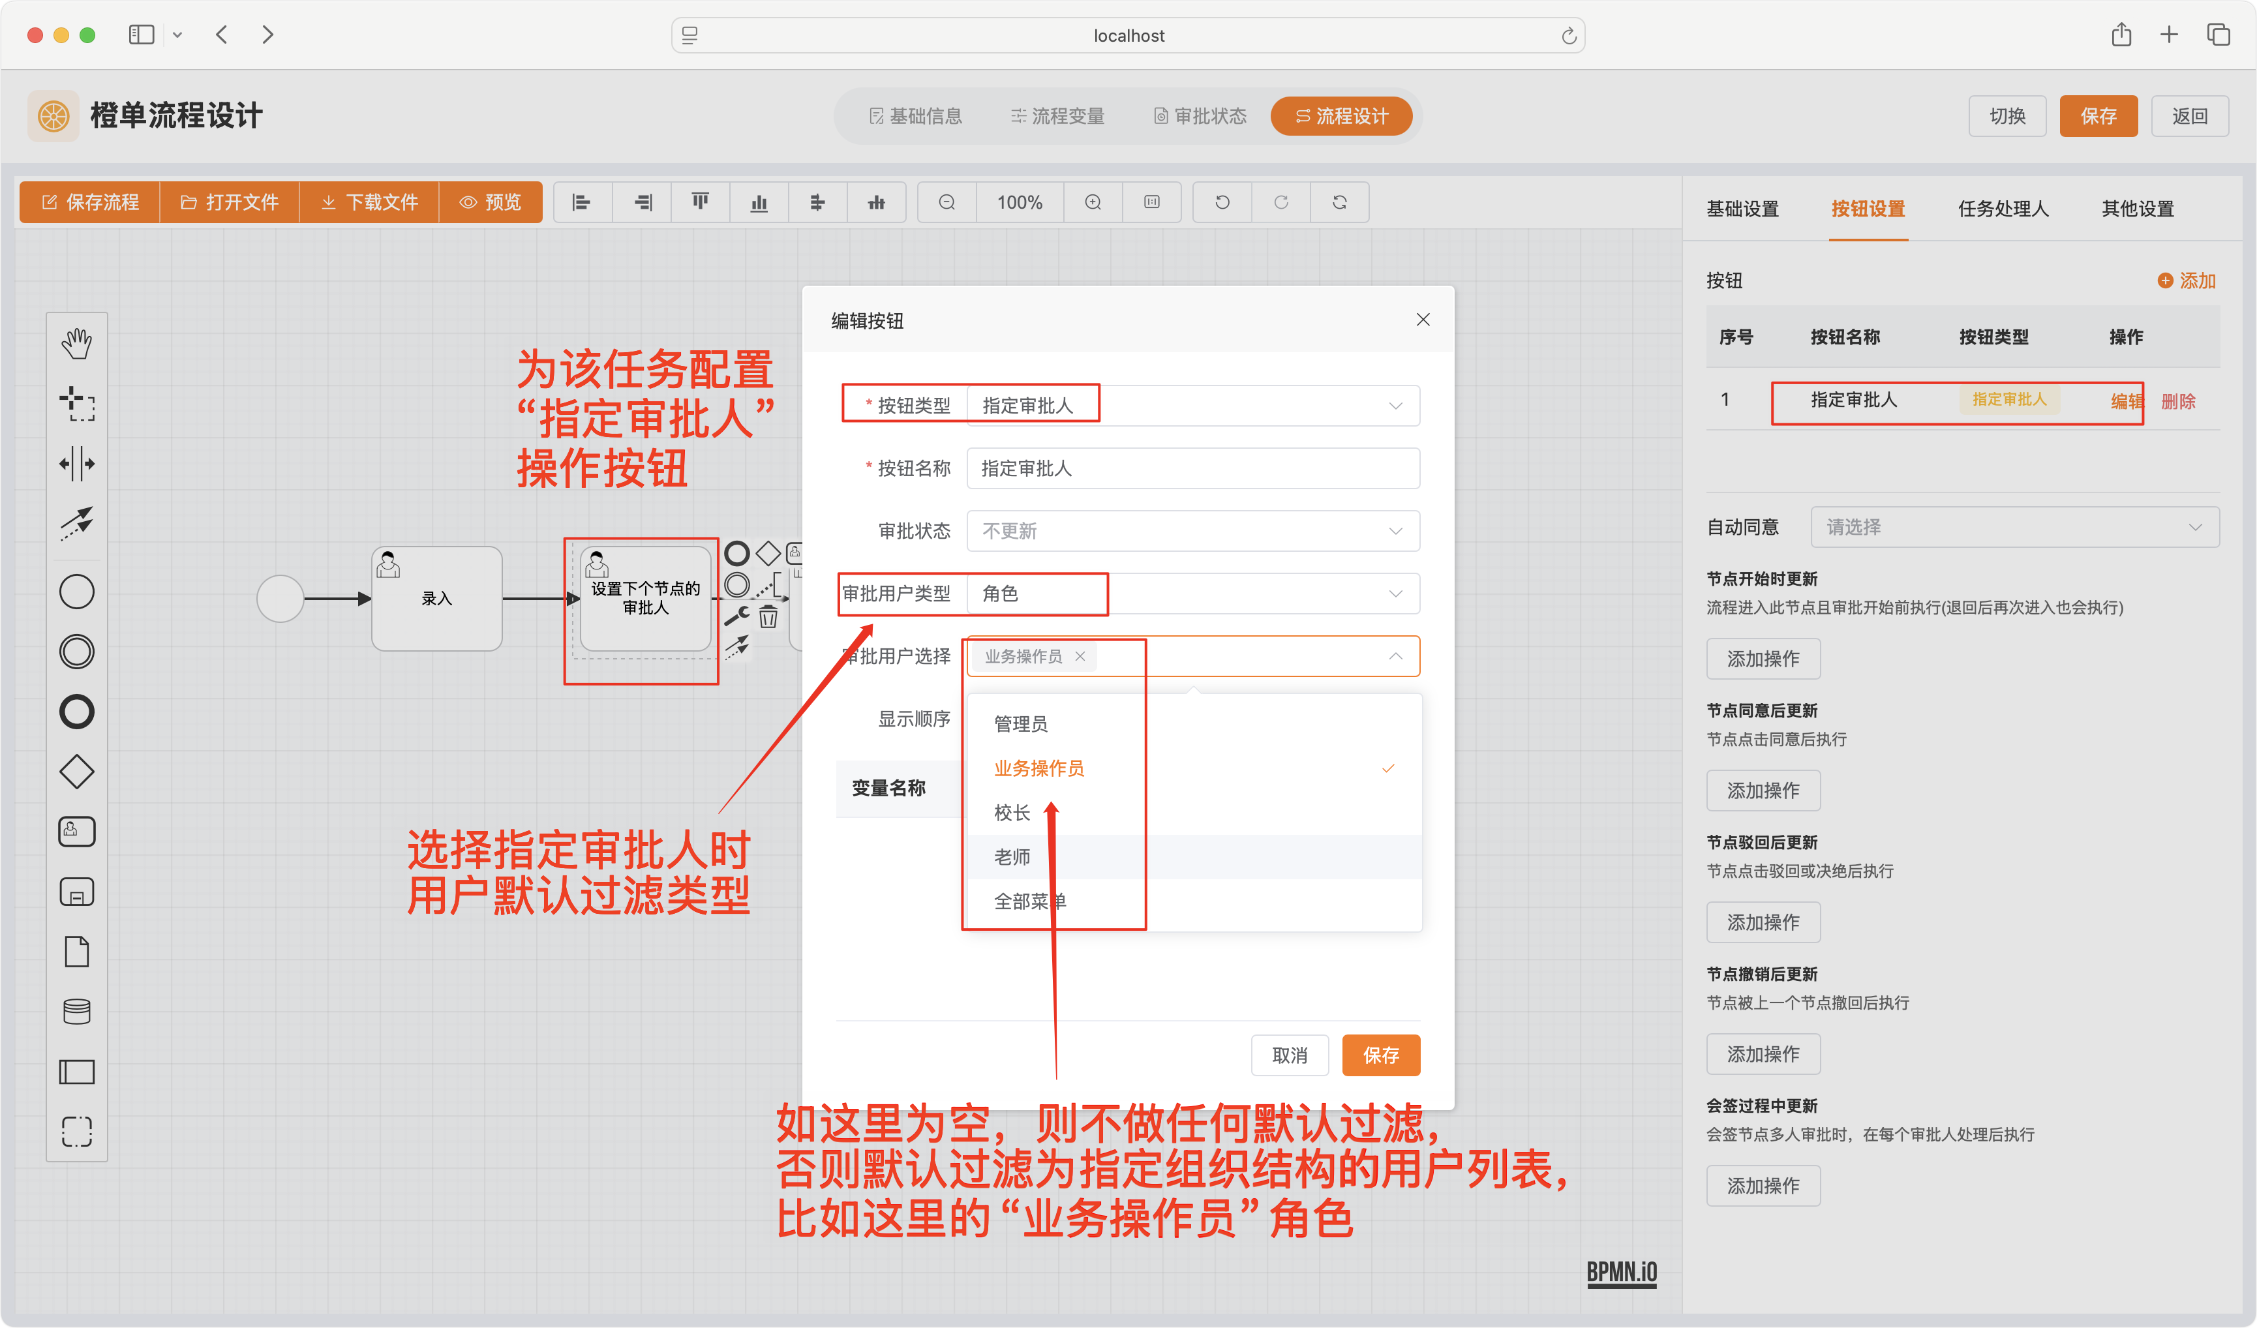Add a user task from palette
The width and height of the screenshot is (2257, 1328).
pyautogui.click(x=76, y=831)
